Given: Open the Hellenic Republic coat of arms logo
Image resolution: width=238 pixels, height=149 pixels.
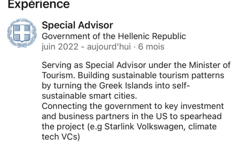Looking at the screenshot, I should pos(22,33).
